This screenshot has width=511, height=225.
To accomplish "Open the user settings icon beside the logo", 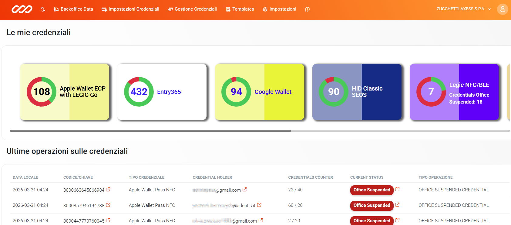I will [x=43, y=9].
